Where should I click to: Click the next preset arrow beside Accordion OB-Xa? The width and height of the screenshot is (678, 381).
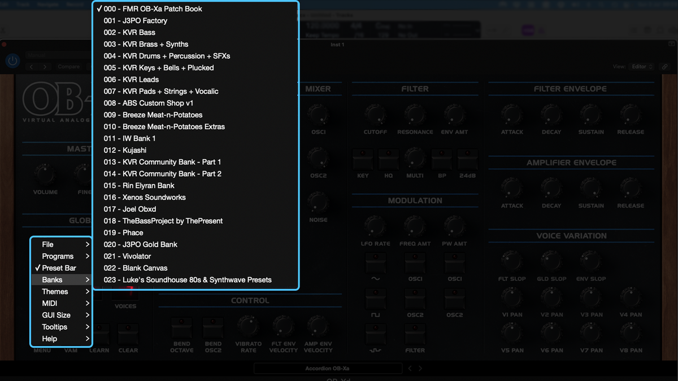[420, 368]
